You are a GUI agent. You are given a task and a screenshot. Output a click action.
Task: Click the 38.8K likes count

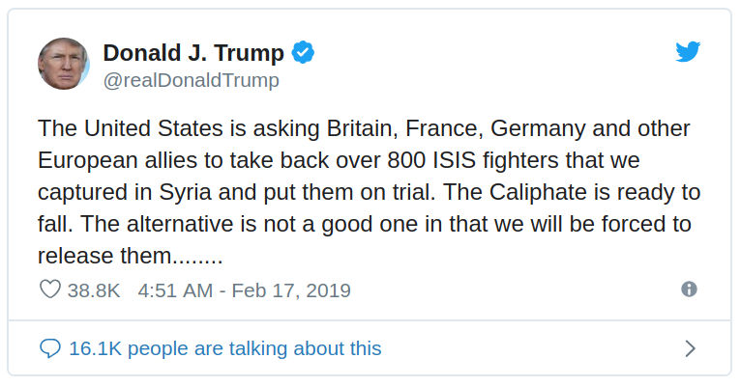tap(94, 290)
